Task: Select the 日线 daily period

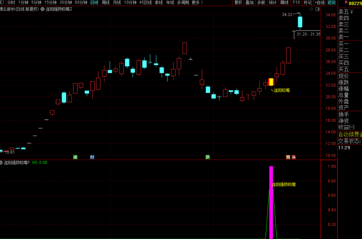Action: (x=94, y=2)
